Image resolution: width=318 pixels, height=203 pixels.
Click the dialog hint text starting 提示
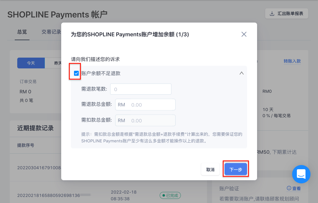[x=162, y=137]
